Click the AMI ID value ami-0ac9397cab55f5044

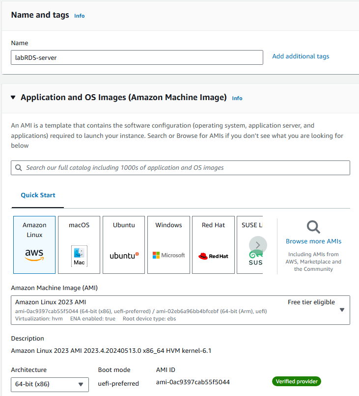[193, 382]
